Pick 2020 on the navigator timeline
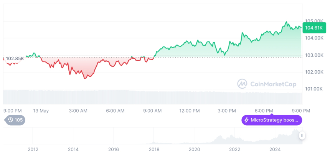Screen dimensions: 330x154 click(194, 149)
